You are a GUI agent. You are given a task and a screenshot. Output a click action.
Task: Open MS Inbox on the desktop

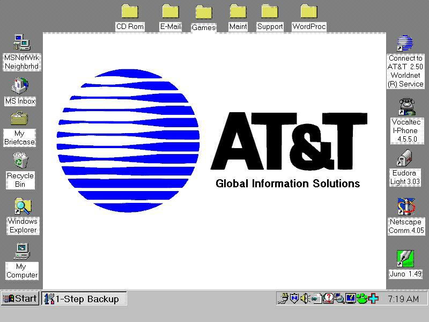(20, 86)
